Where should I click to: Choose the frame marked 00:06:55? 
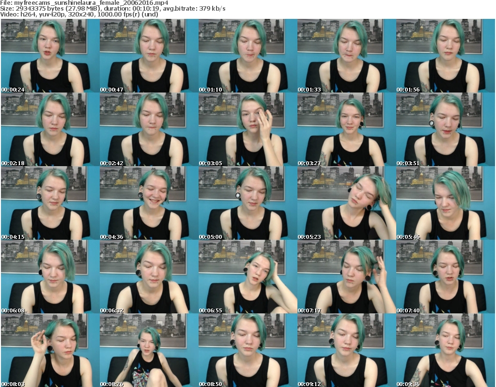pos(248,277)
